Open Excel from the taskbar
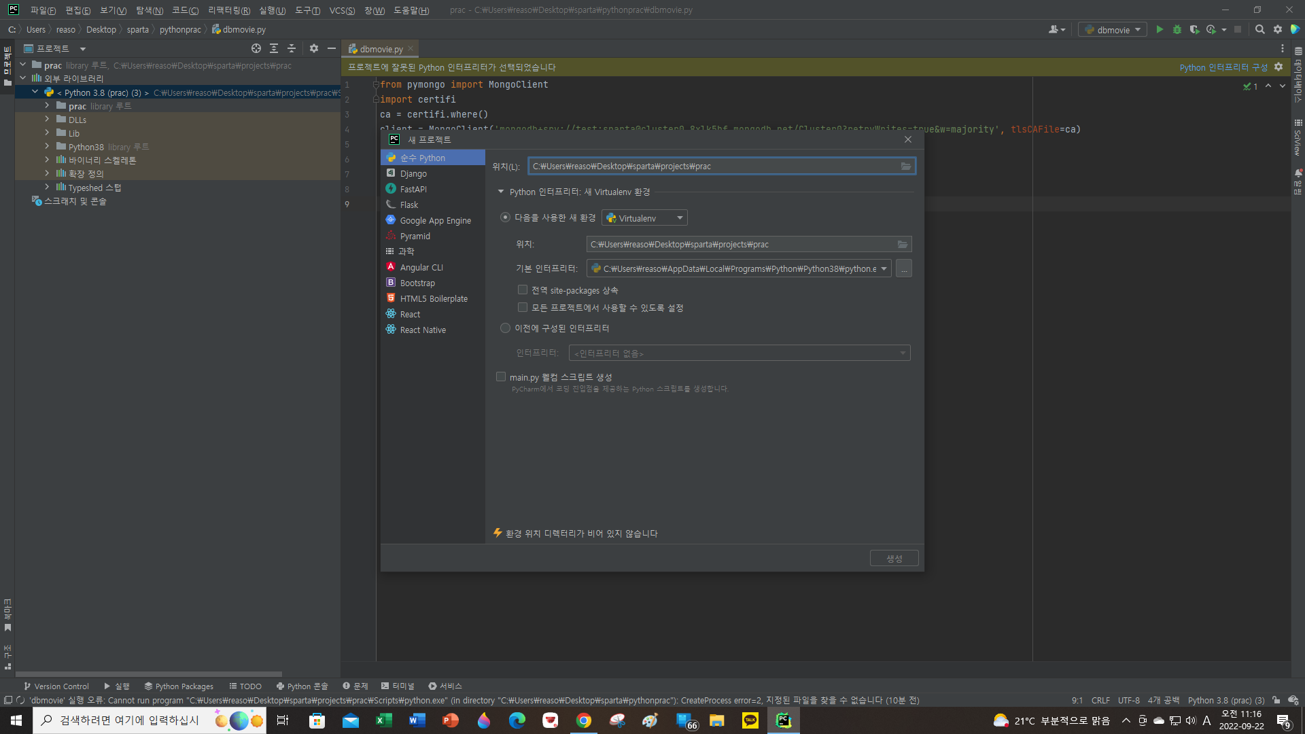1305x734 pixels. coord(384,720)
